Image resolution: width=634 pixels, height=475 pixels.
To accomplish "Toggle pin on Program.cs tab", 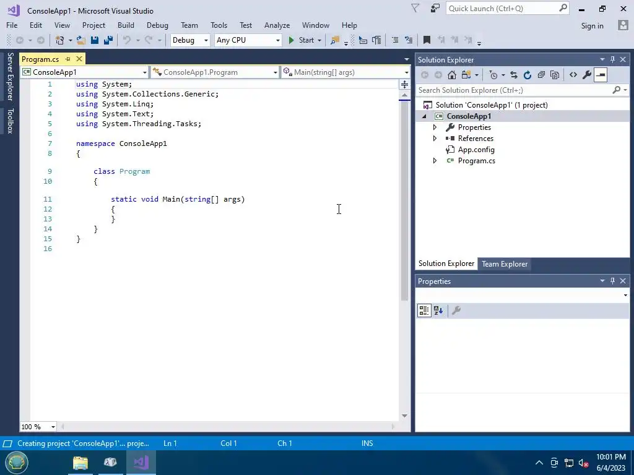I will point(68,59).
